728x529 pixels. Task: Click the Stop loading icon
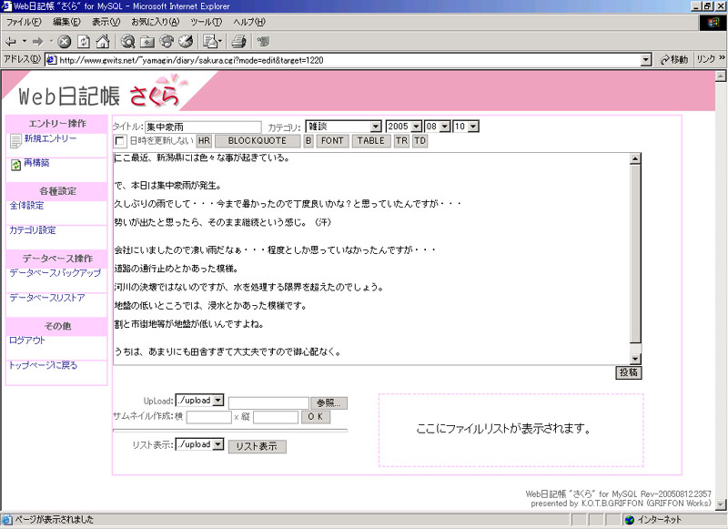(x=65, y=41)
